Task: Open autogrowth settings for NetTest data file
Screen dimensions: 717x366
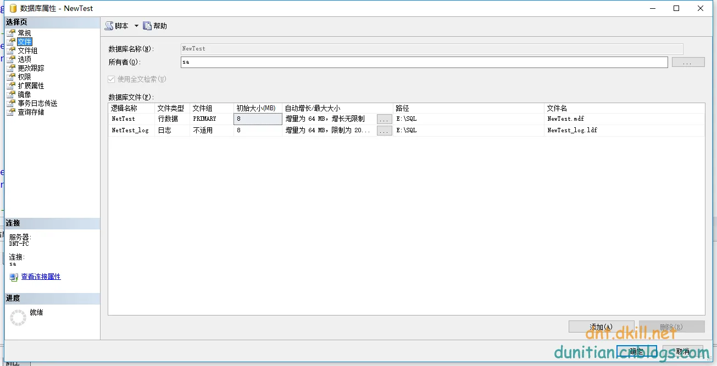Action: click(x=384, y=119)
